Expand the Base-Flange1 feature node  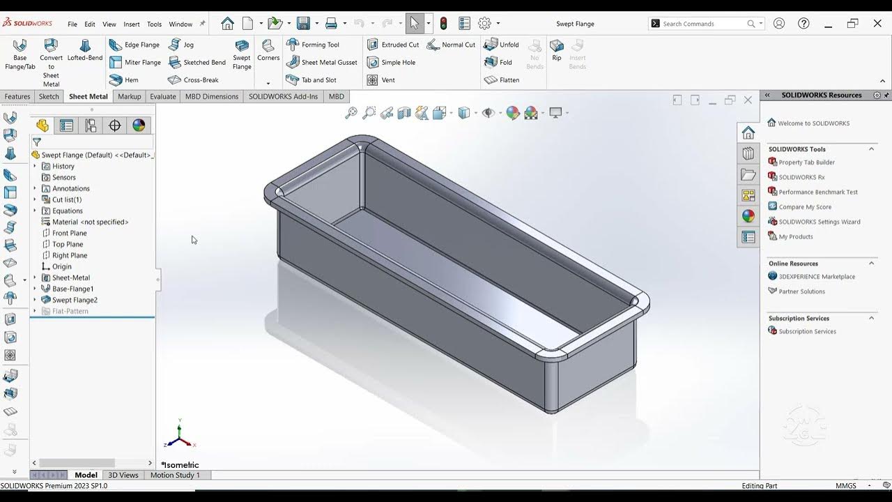(x=35, y=289)
